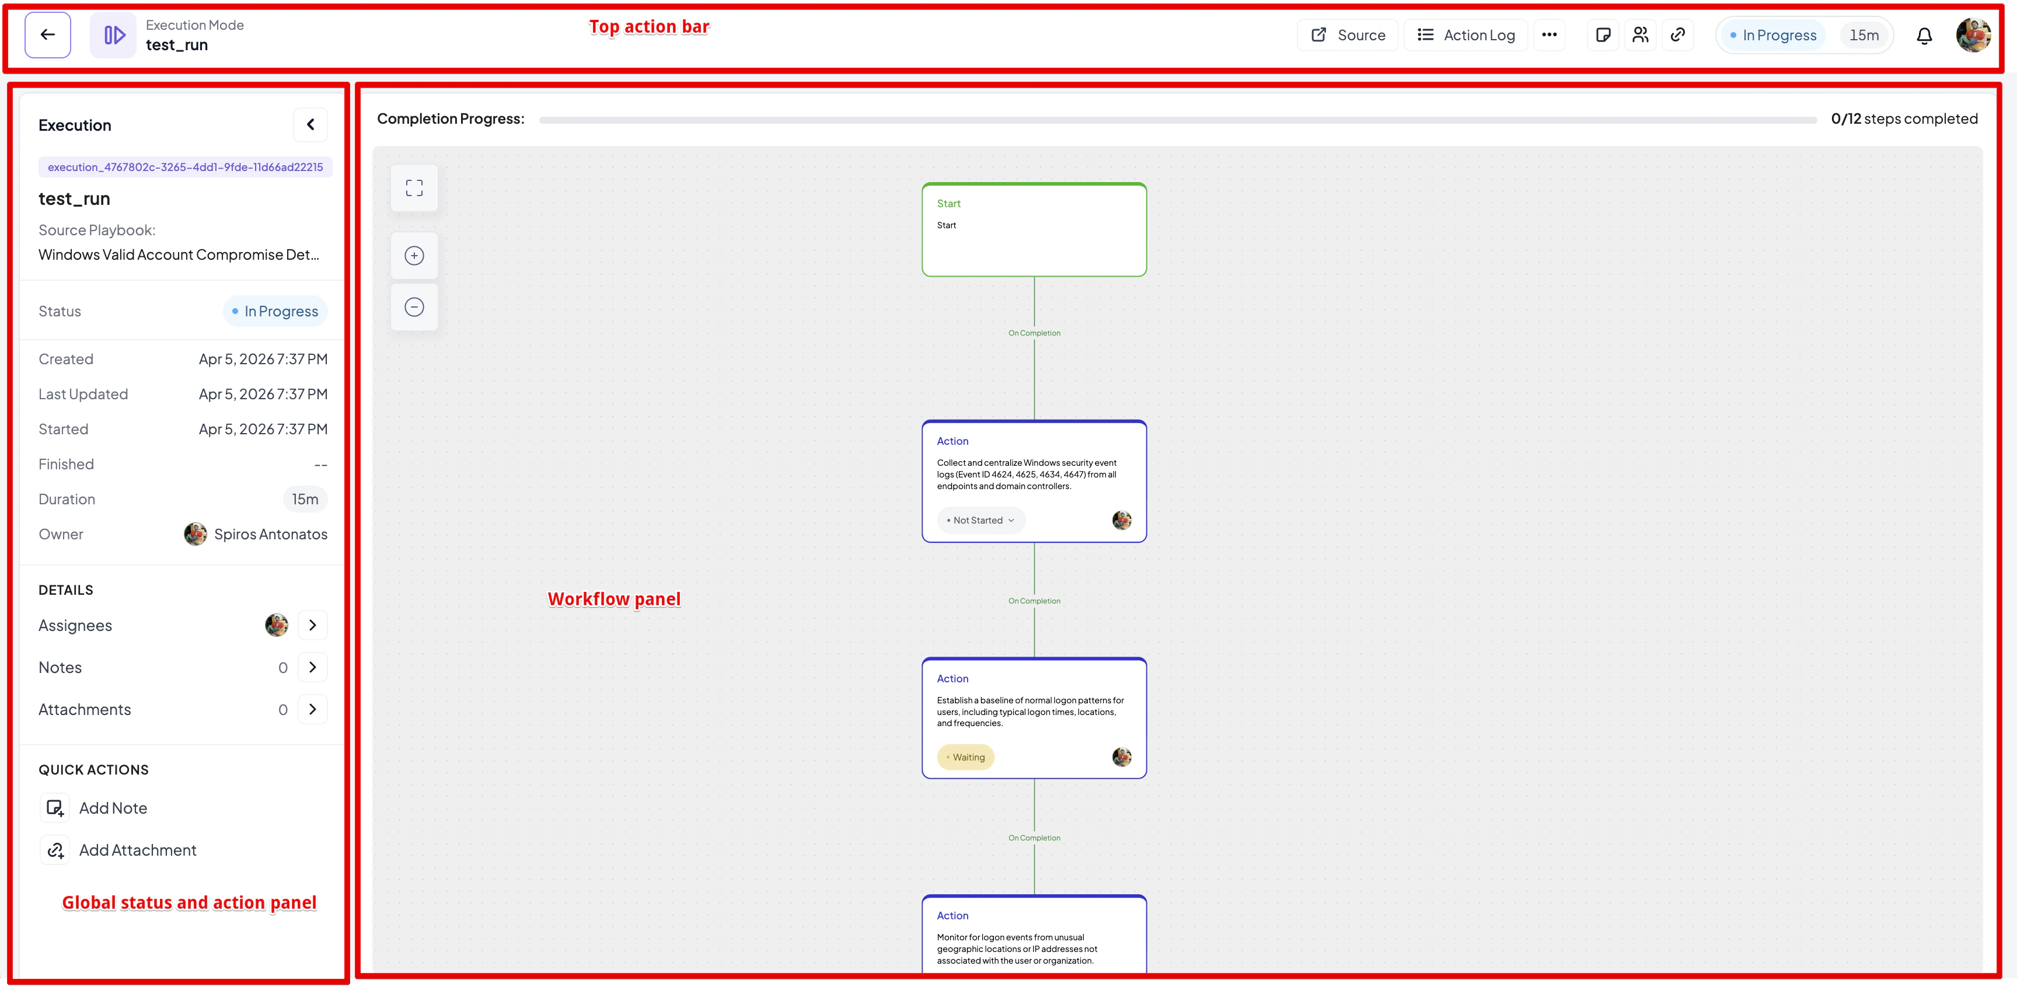Click the fit-to-screen icon in workflow panel
The image size is (2017, 987).
[414, 187]
